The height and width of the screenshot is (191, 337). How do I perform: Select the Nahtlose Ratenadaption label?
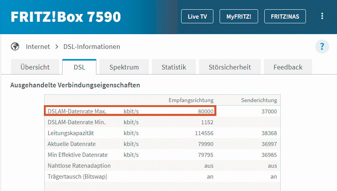79,166
